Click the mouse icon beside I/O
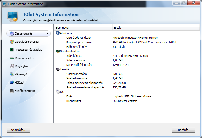Screen dimensions: 202x138 pyautogui.click(x=57, y=92)
